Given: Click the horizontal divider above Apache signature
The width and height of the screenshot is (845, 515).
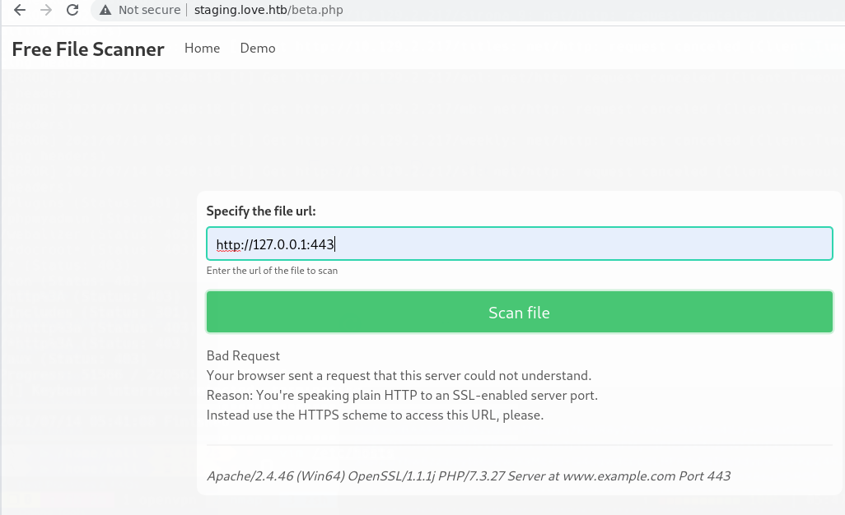Looking at the screenshot, I should coord(519,445).
